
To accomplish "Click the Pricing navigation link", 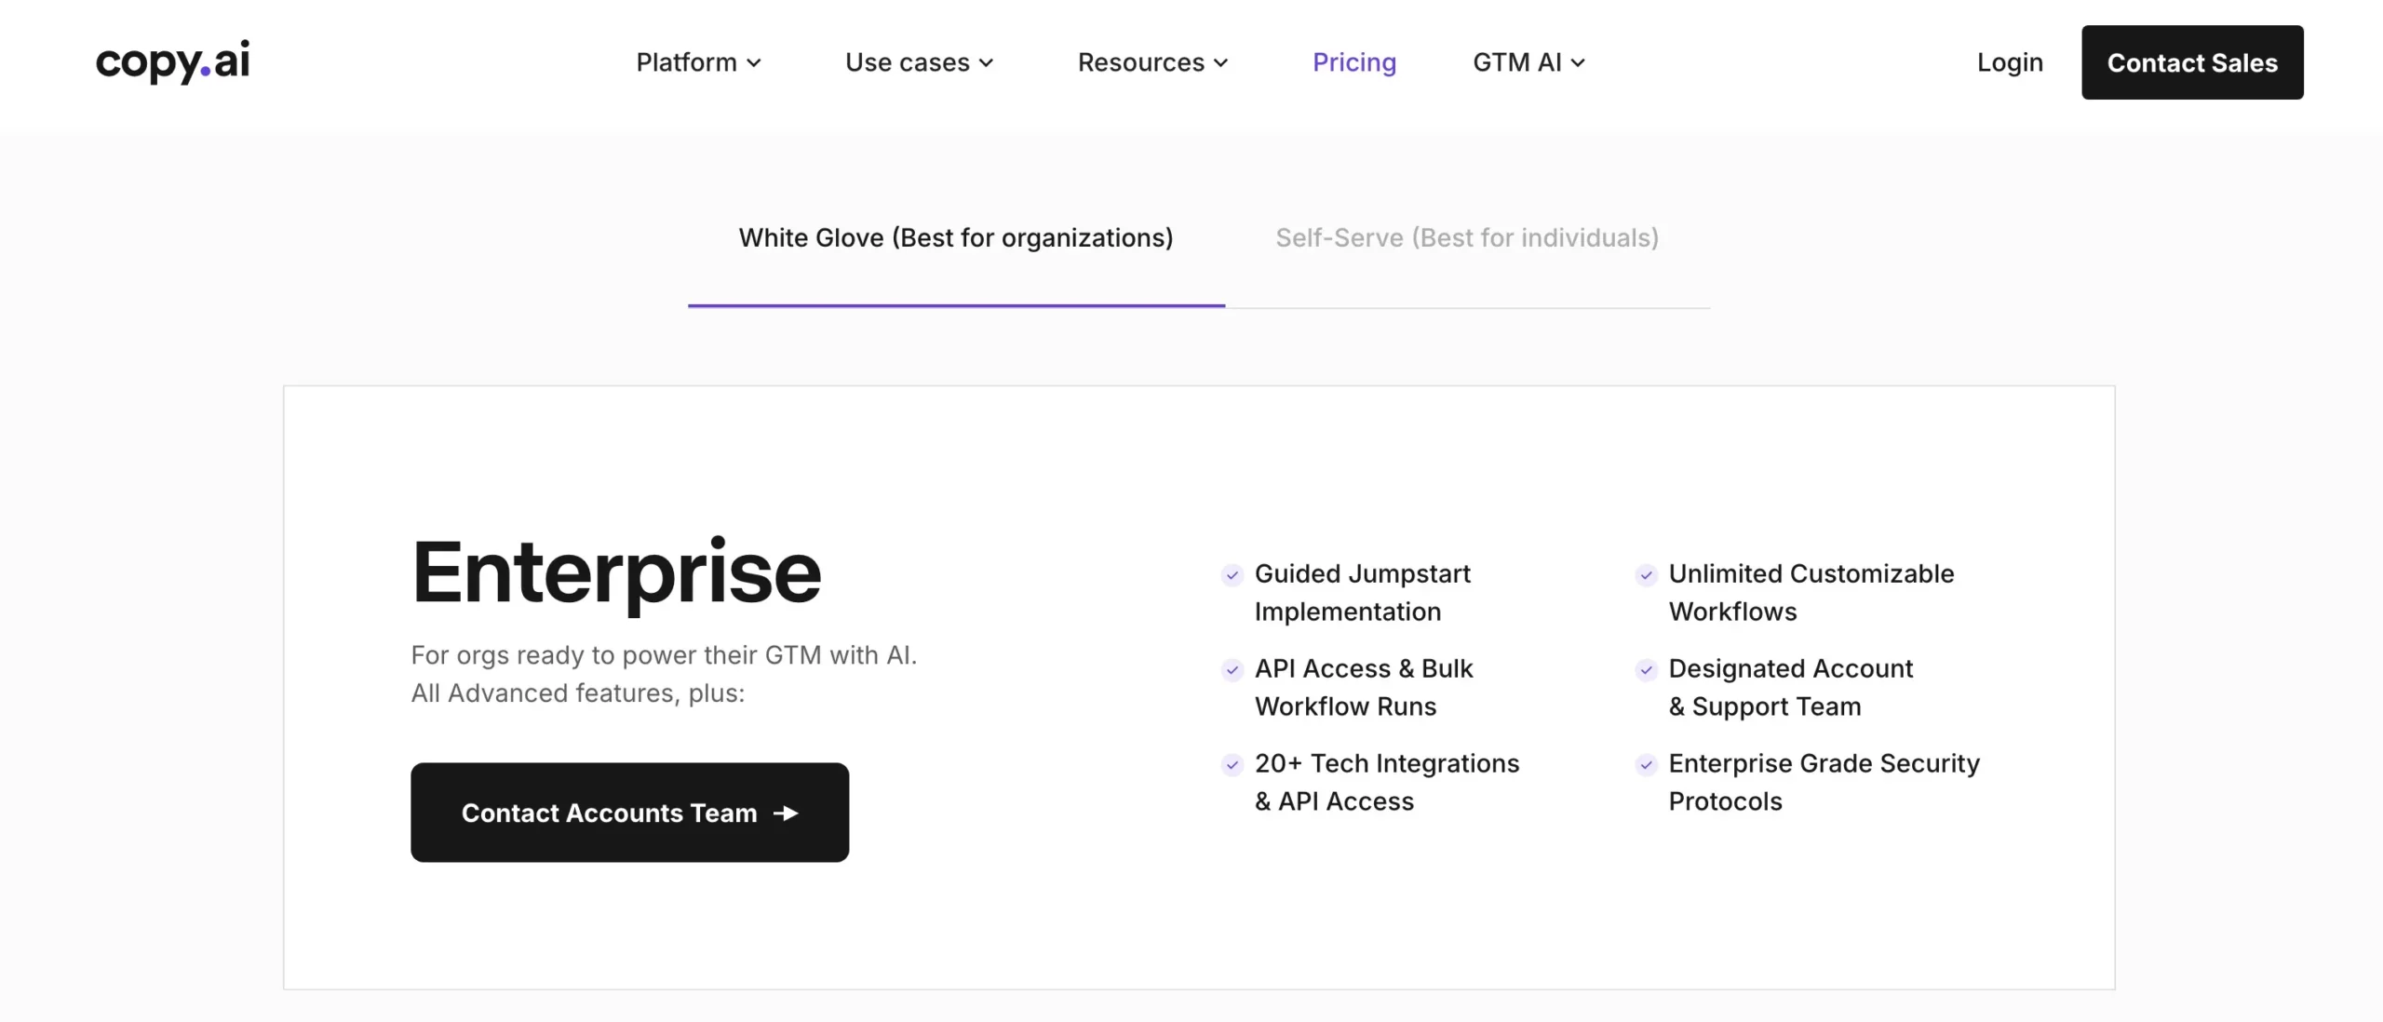I will (x=1354, y=62).
